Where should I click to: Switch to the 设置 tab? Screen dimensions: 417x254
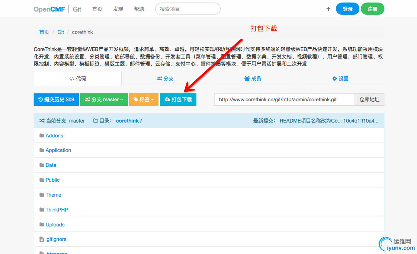pyautogui.click(x=340, y=79)
